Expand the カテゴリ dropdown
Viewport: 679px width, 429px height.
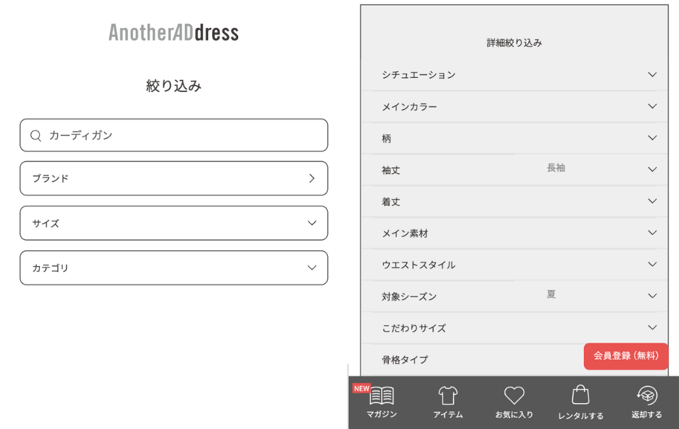point(312,267)
